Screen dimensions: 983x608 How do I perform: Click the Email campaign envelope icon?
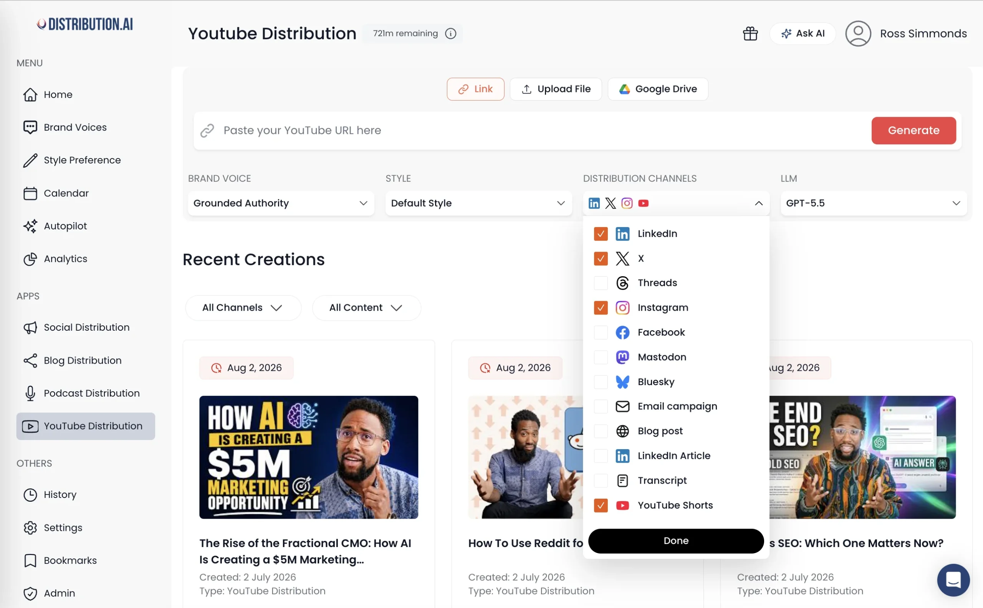pos(622,407)
